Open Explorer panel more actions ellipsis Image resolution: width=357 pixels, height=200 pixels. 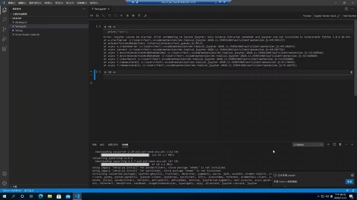pyautogui.click(x=84, y=9)
